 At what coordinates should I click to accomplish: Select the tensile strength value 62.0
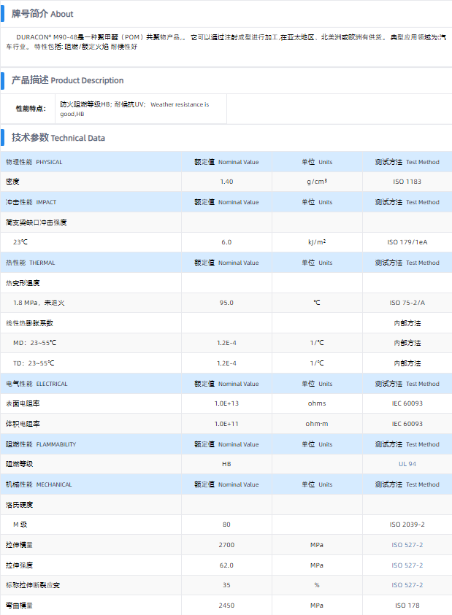pos(226,565)
